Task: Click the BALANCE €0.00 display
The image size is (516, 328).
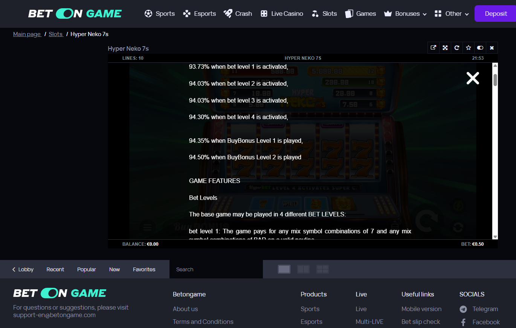Action: click(x=140, y=244)
